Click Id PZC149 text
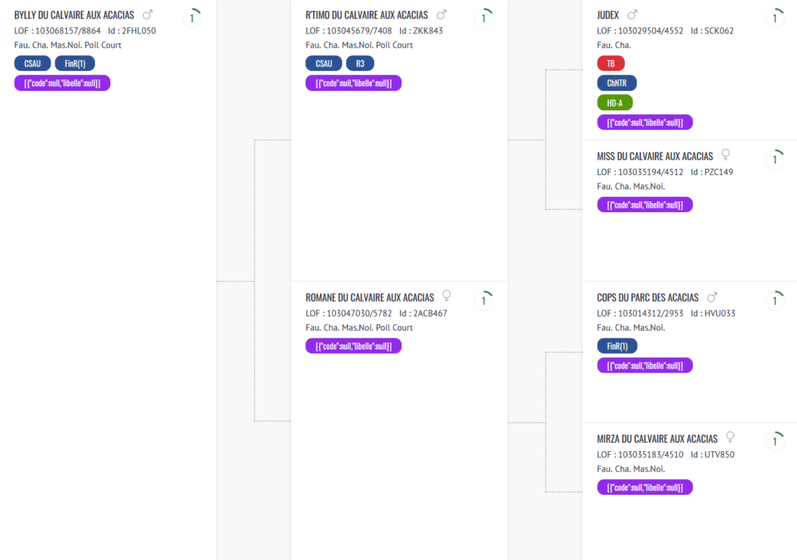797x560 pixels. [x=711, y=172]
